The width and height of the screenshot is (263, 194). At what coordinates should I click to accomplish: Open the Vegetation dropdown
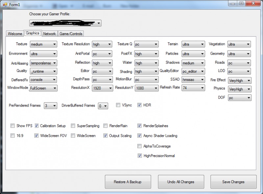pos(239,44)
